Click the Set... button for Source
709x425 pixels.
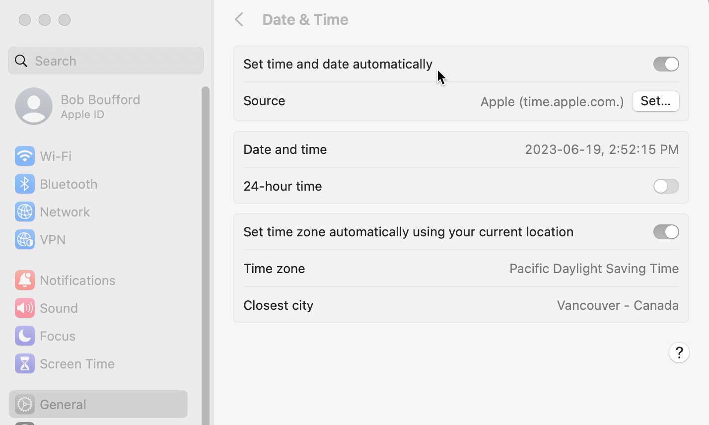(655, 101)
